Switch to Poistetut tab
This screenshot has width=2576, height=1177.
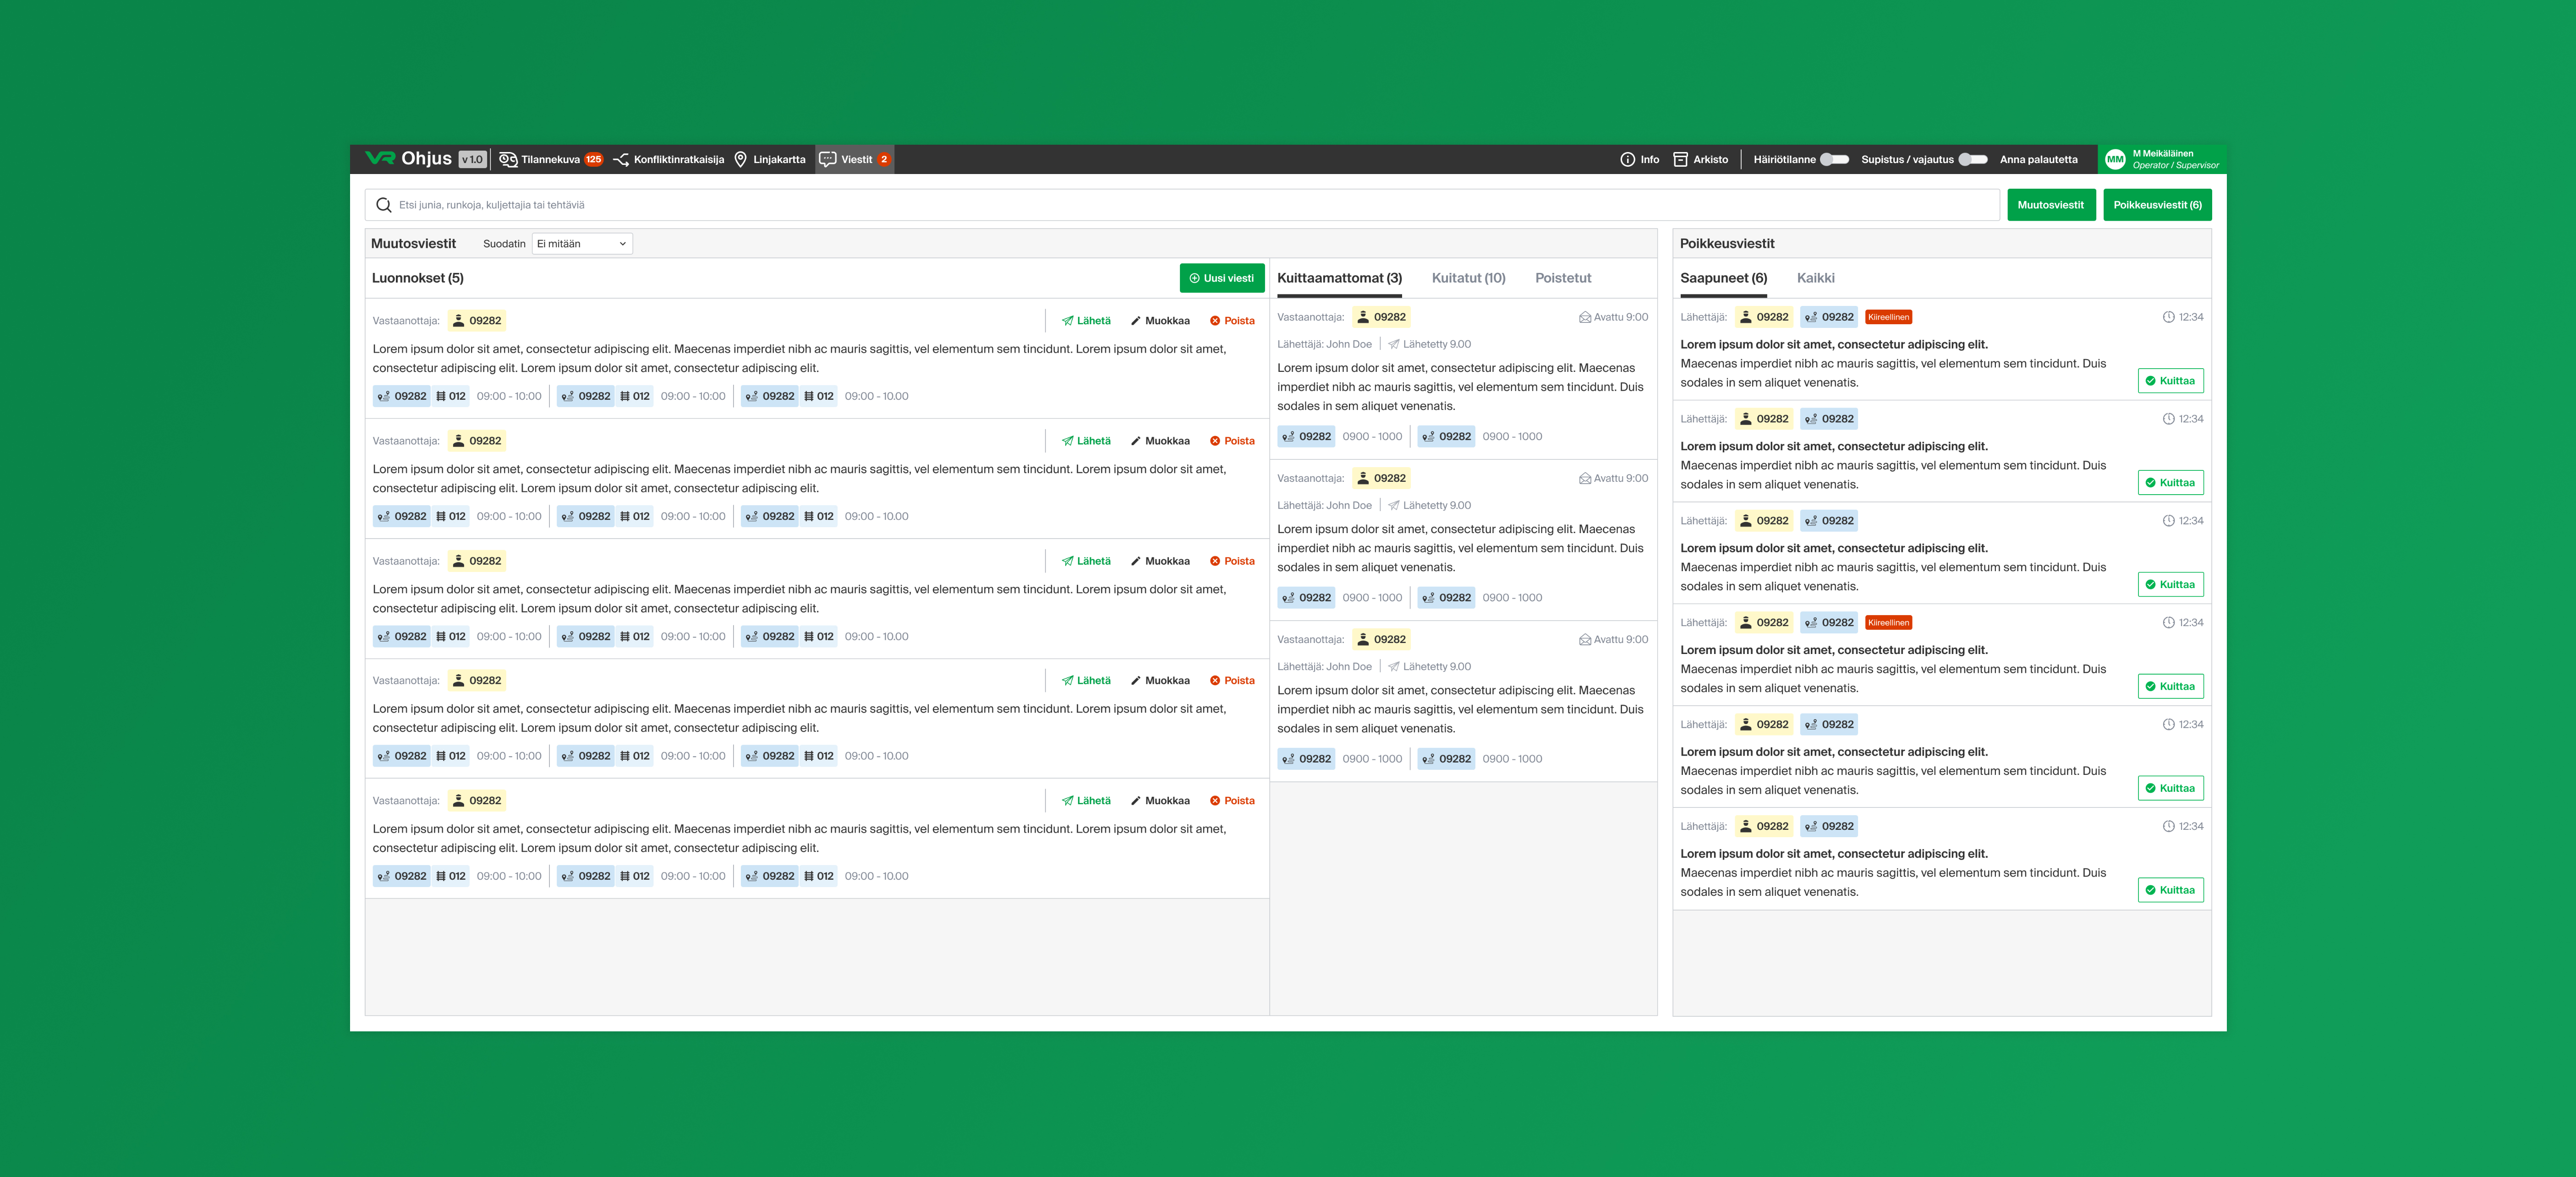pyautogui.click(x=1562, y=278)
